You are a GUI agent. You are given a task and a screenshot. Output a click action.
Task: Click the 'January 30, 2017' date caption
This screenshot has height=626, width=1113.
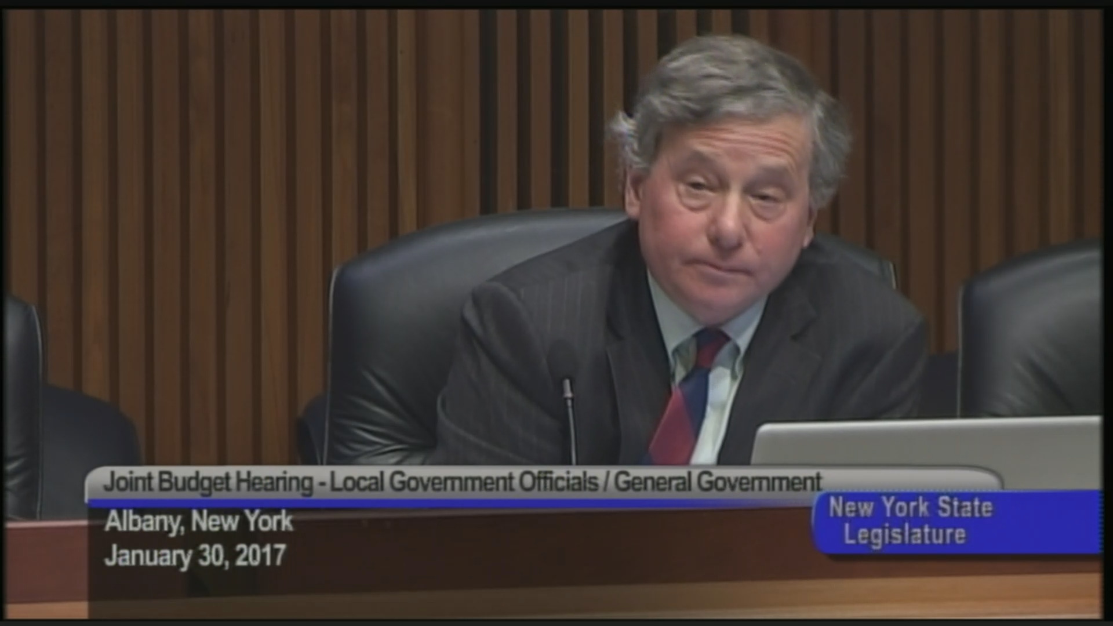point(195,555)
